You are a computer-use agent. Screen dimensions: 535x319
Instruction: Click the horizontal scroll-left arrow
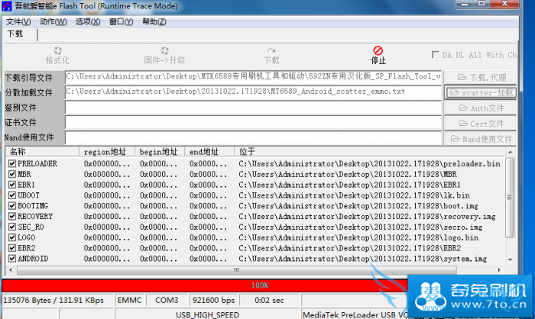[x=11, y=270]
